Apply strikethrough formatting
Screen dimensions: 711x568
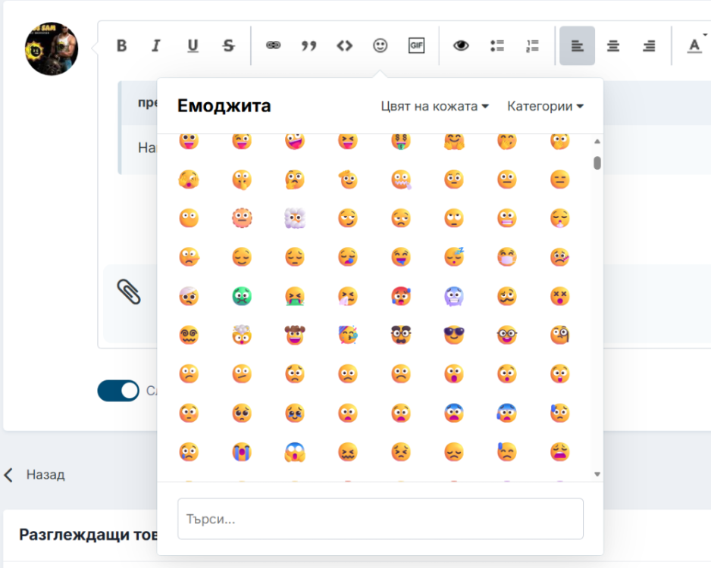tap(229, 45)
